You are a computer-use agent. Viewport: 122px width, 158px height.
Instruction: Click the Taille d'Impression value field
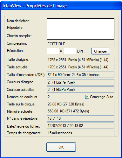80,75
